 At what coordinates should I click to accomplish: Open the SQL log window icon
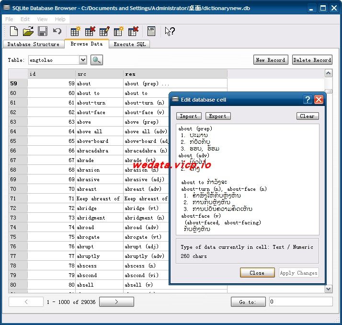(151, 31)
